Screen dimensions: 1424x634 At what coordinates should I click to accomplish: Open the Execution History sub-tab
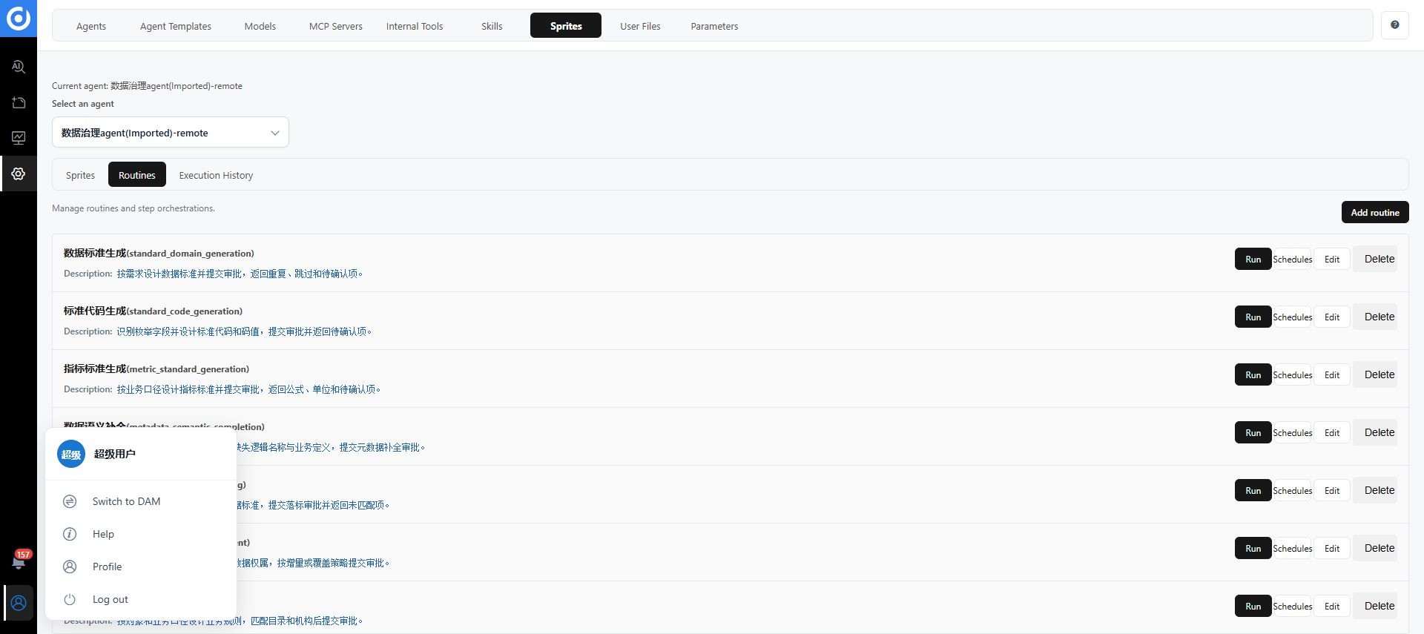click(216, 175)
